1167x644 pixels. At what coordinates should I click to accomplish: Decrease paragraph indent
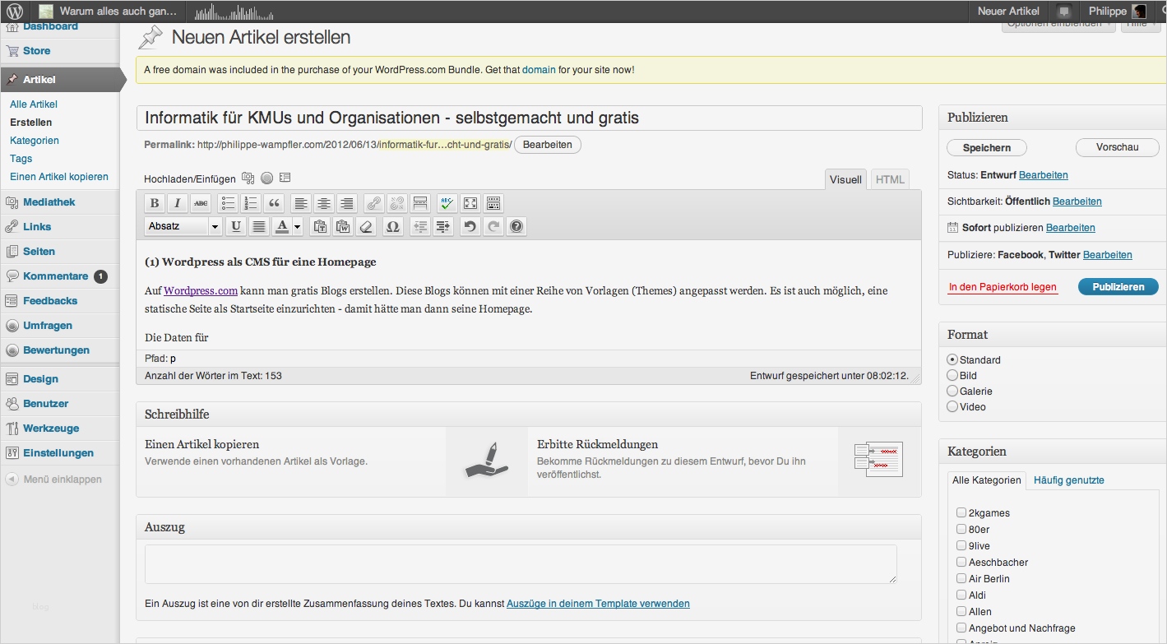pos(420,226)
